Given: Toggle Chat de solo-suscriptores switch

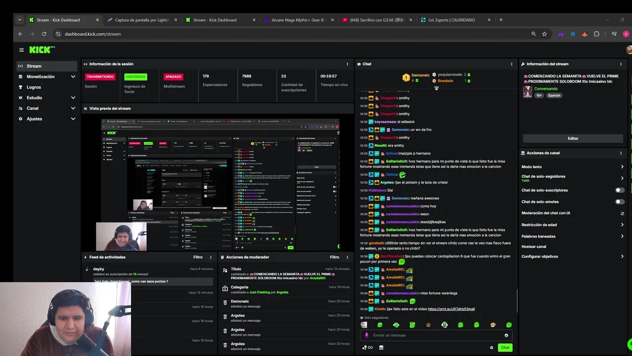Looking at the screenshot, I should coord(620,190).
